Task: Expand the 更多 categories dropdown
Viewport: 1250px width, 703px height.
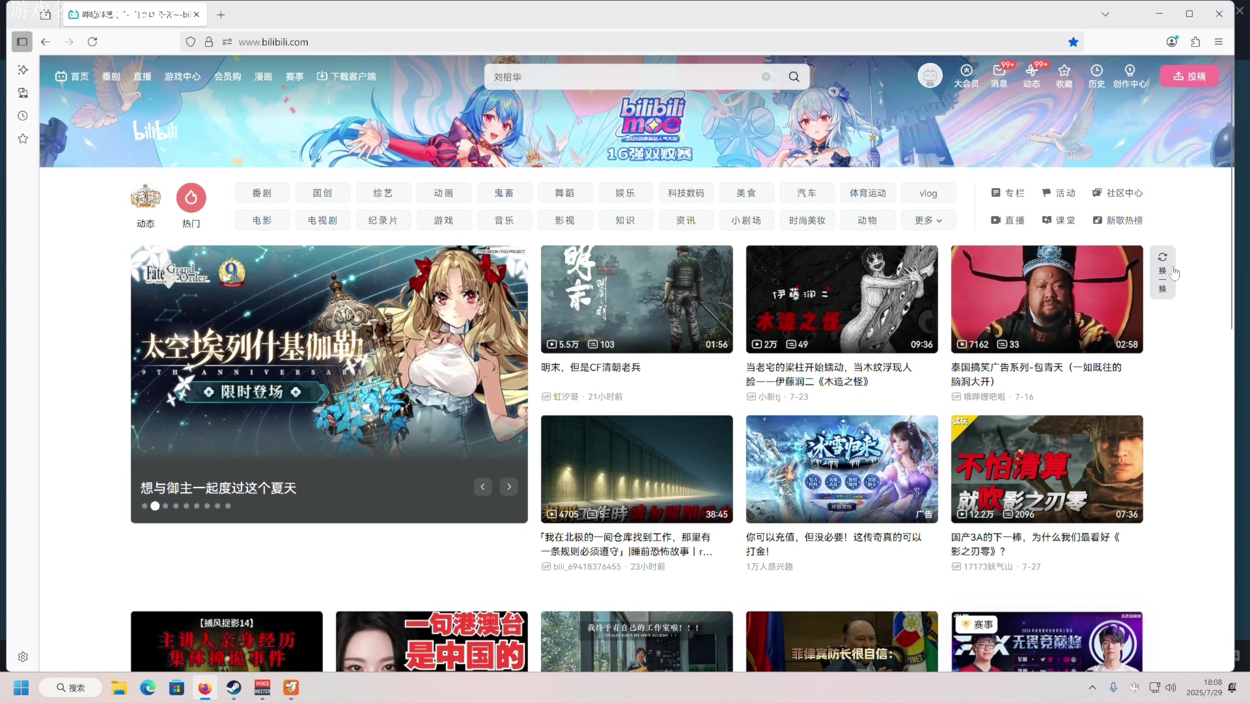Action: click(x=928, y=220)
